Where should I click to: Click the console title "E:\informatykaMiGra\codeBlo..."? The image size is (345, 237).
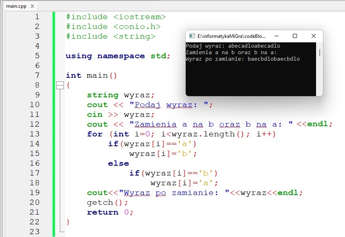(231, 36)
